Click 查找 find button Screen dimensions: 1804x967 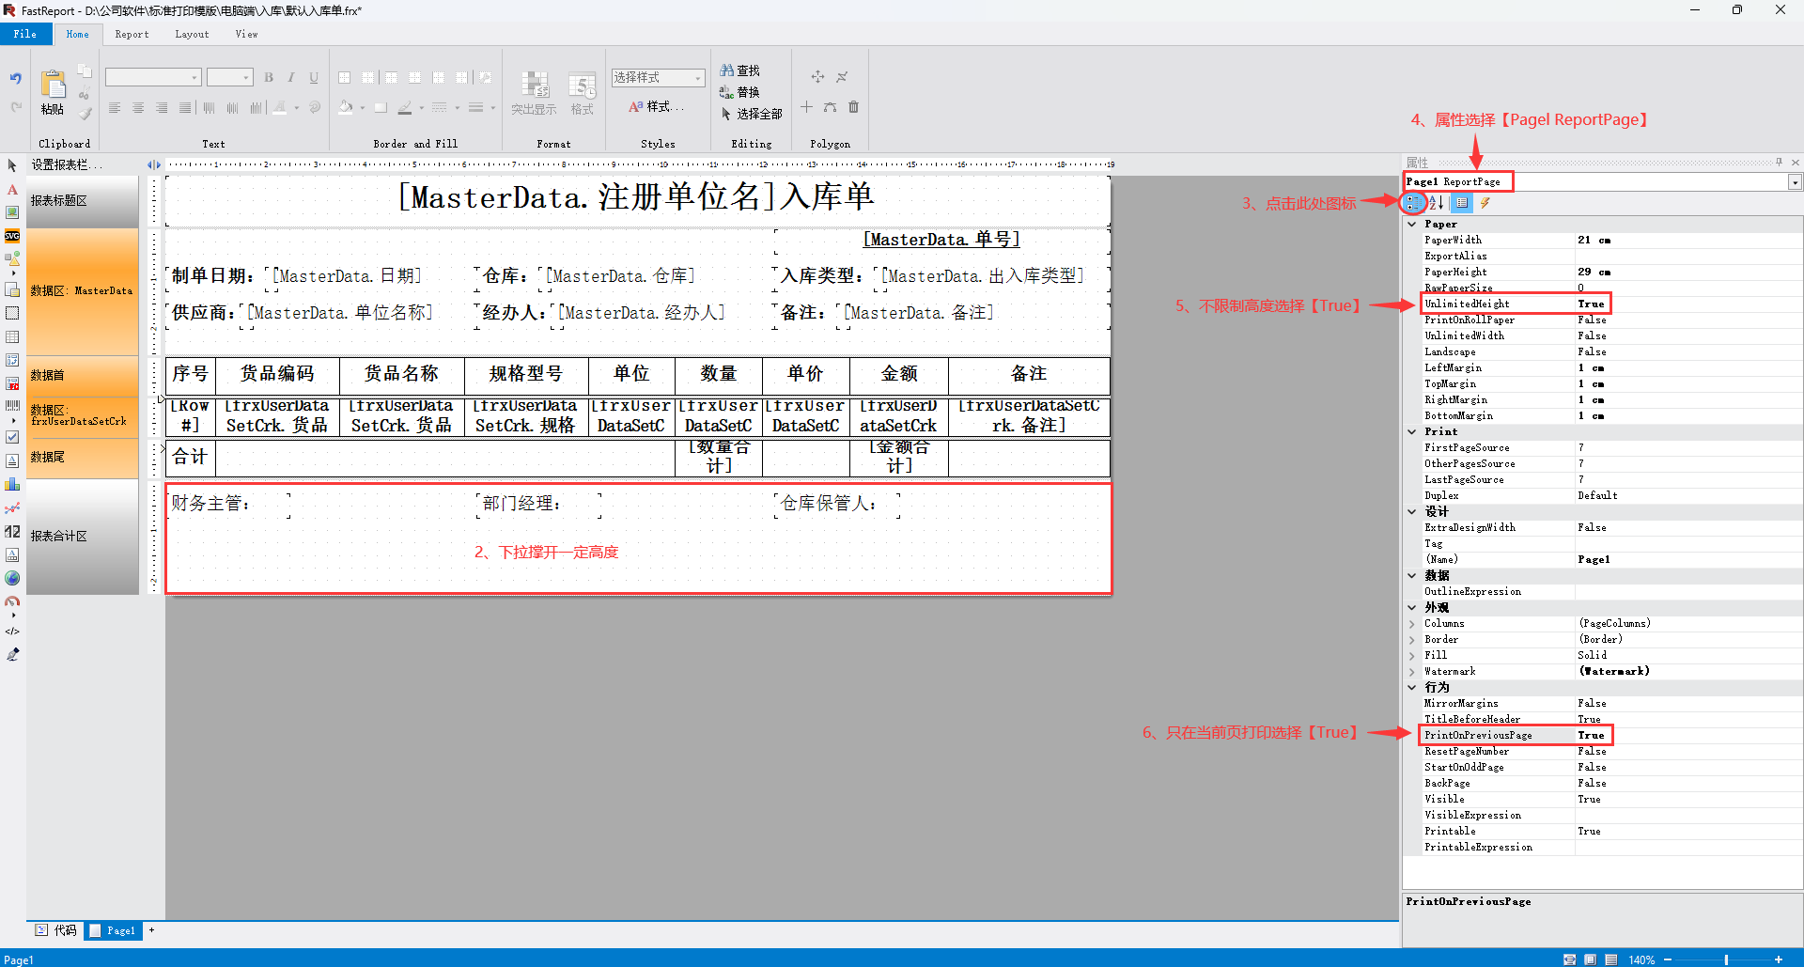coord(740,70)
